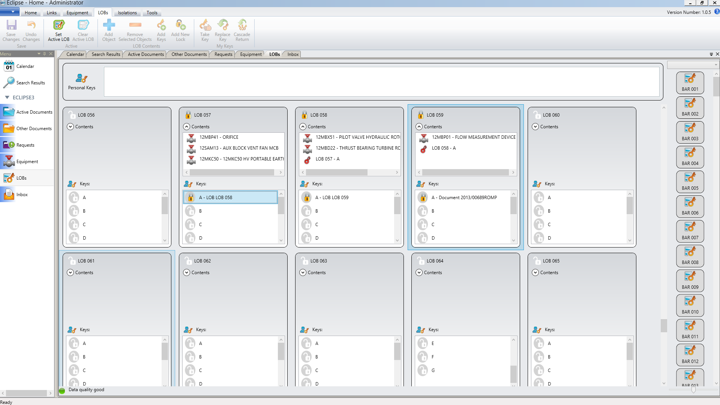Click Add Keys icon
Image resolution: width=720 pixels, height=405 pixels.
pyautogui.click(x=161, y=25)
